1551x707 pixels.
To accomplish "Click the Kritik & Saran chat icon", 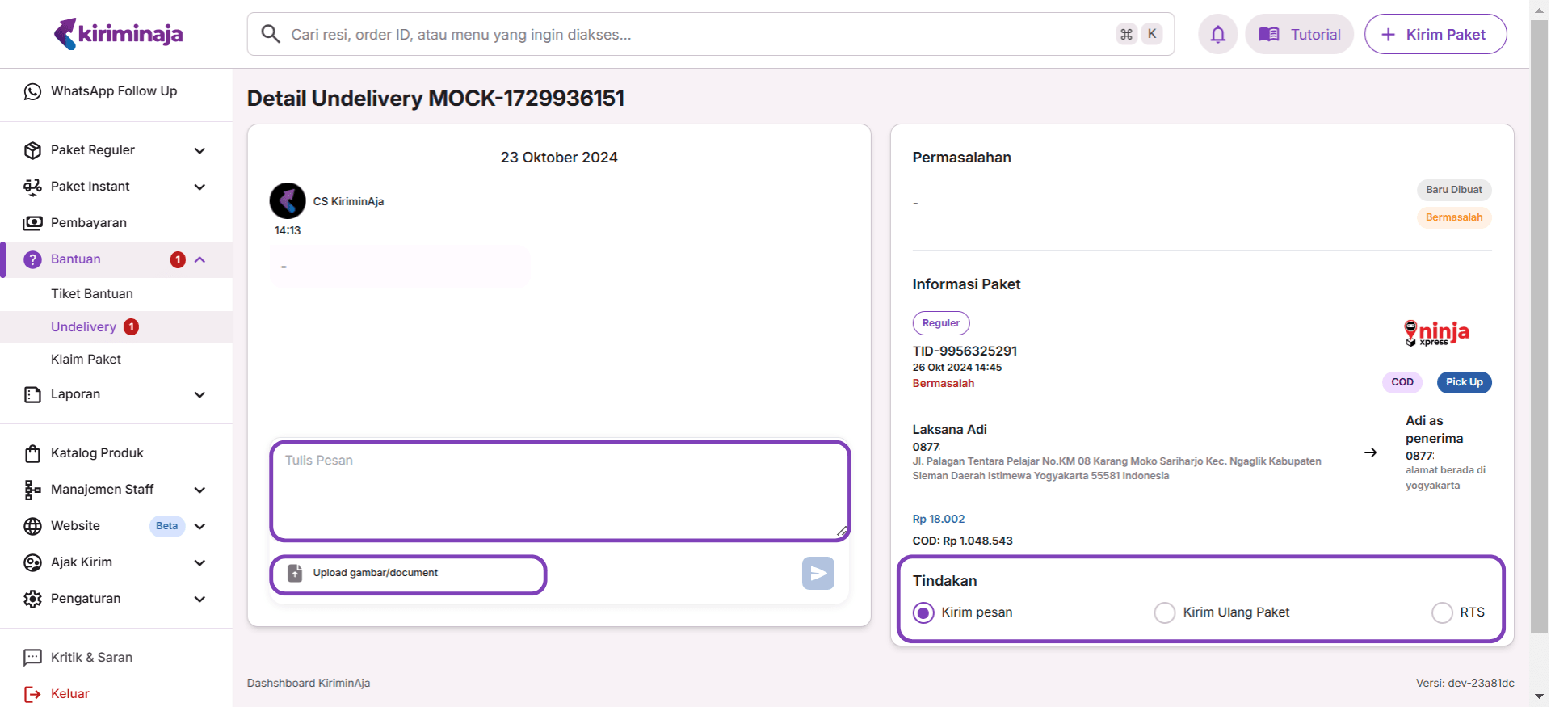I will 32,658.
